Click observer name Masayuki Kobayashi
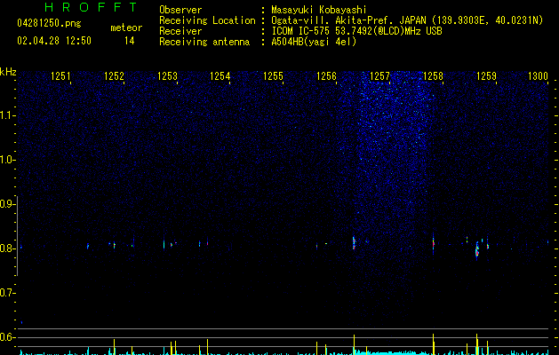 click(x=319, y=10)
